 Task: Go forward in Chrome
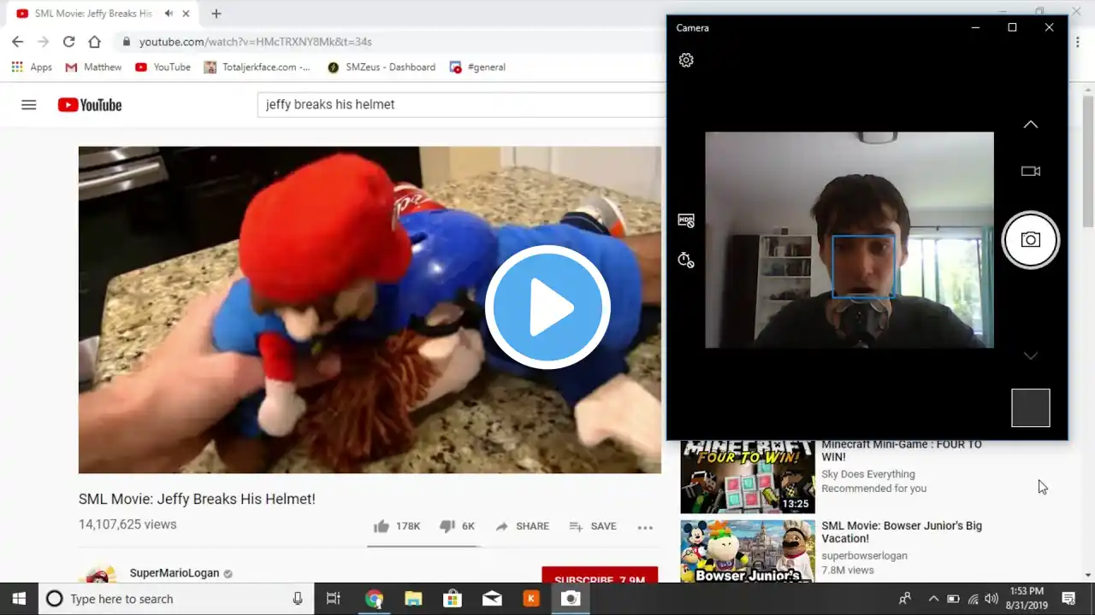coord(43,41)
